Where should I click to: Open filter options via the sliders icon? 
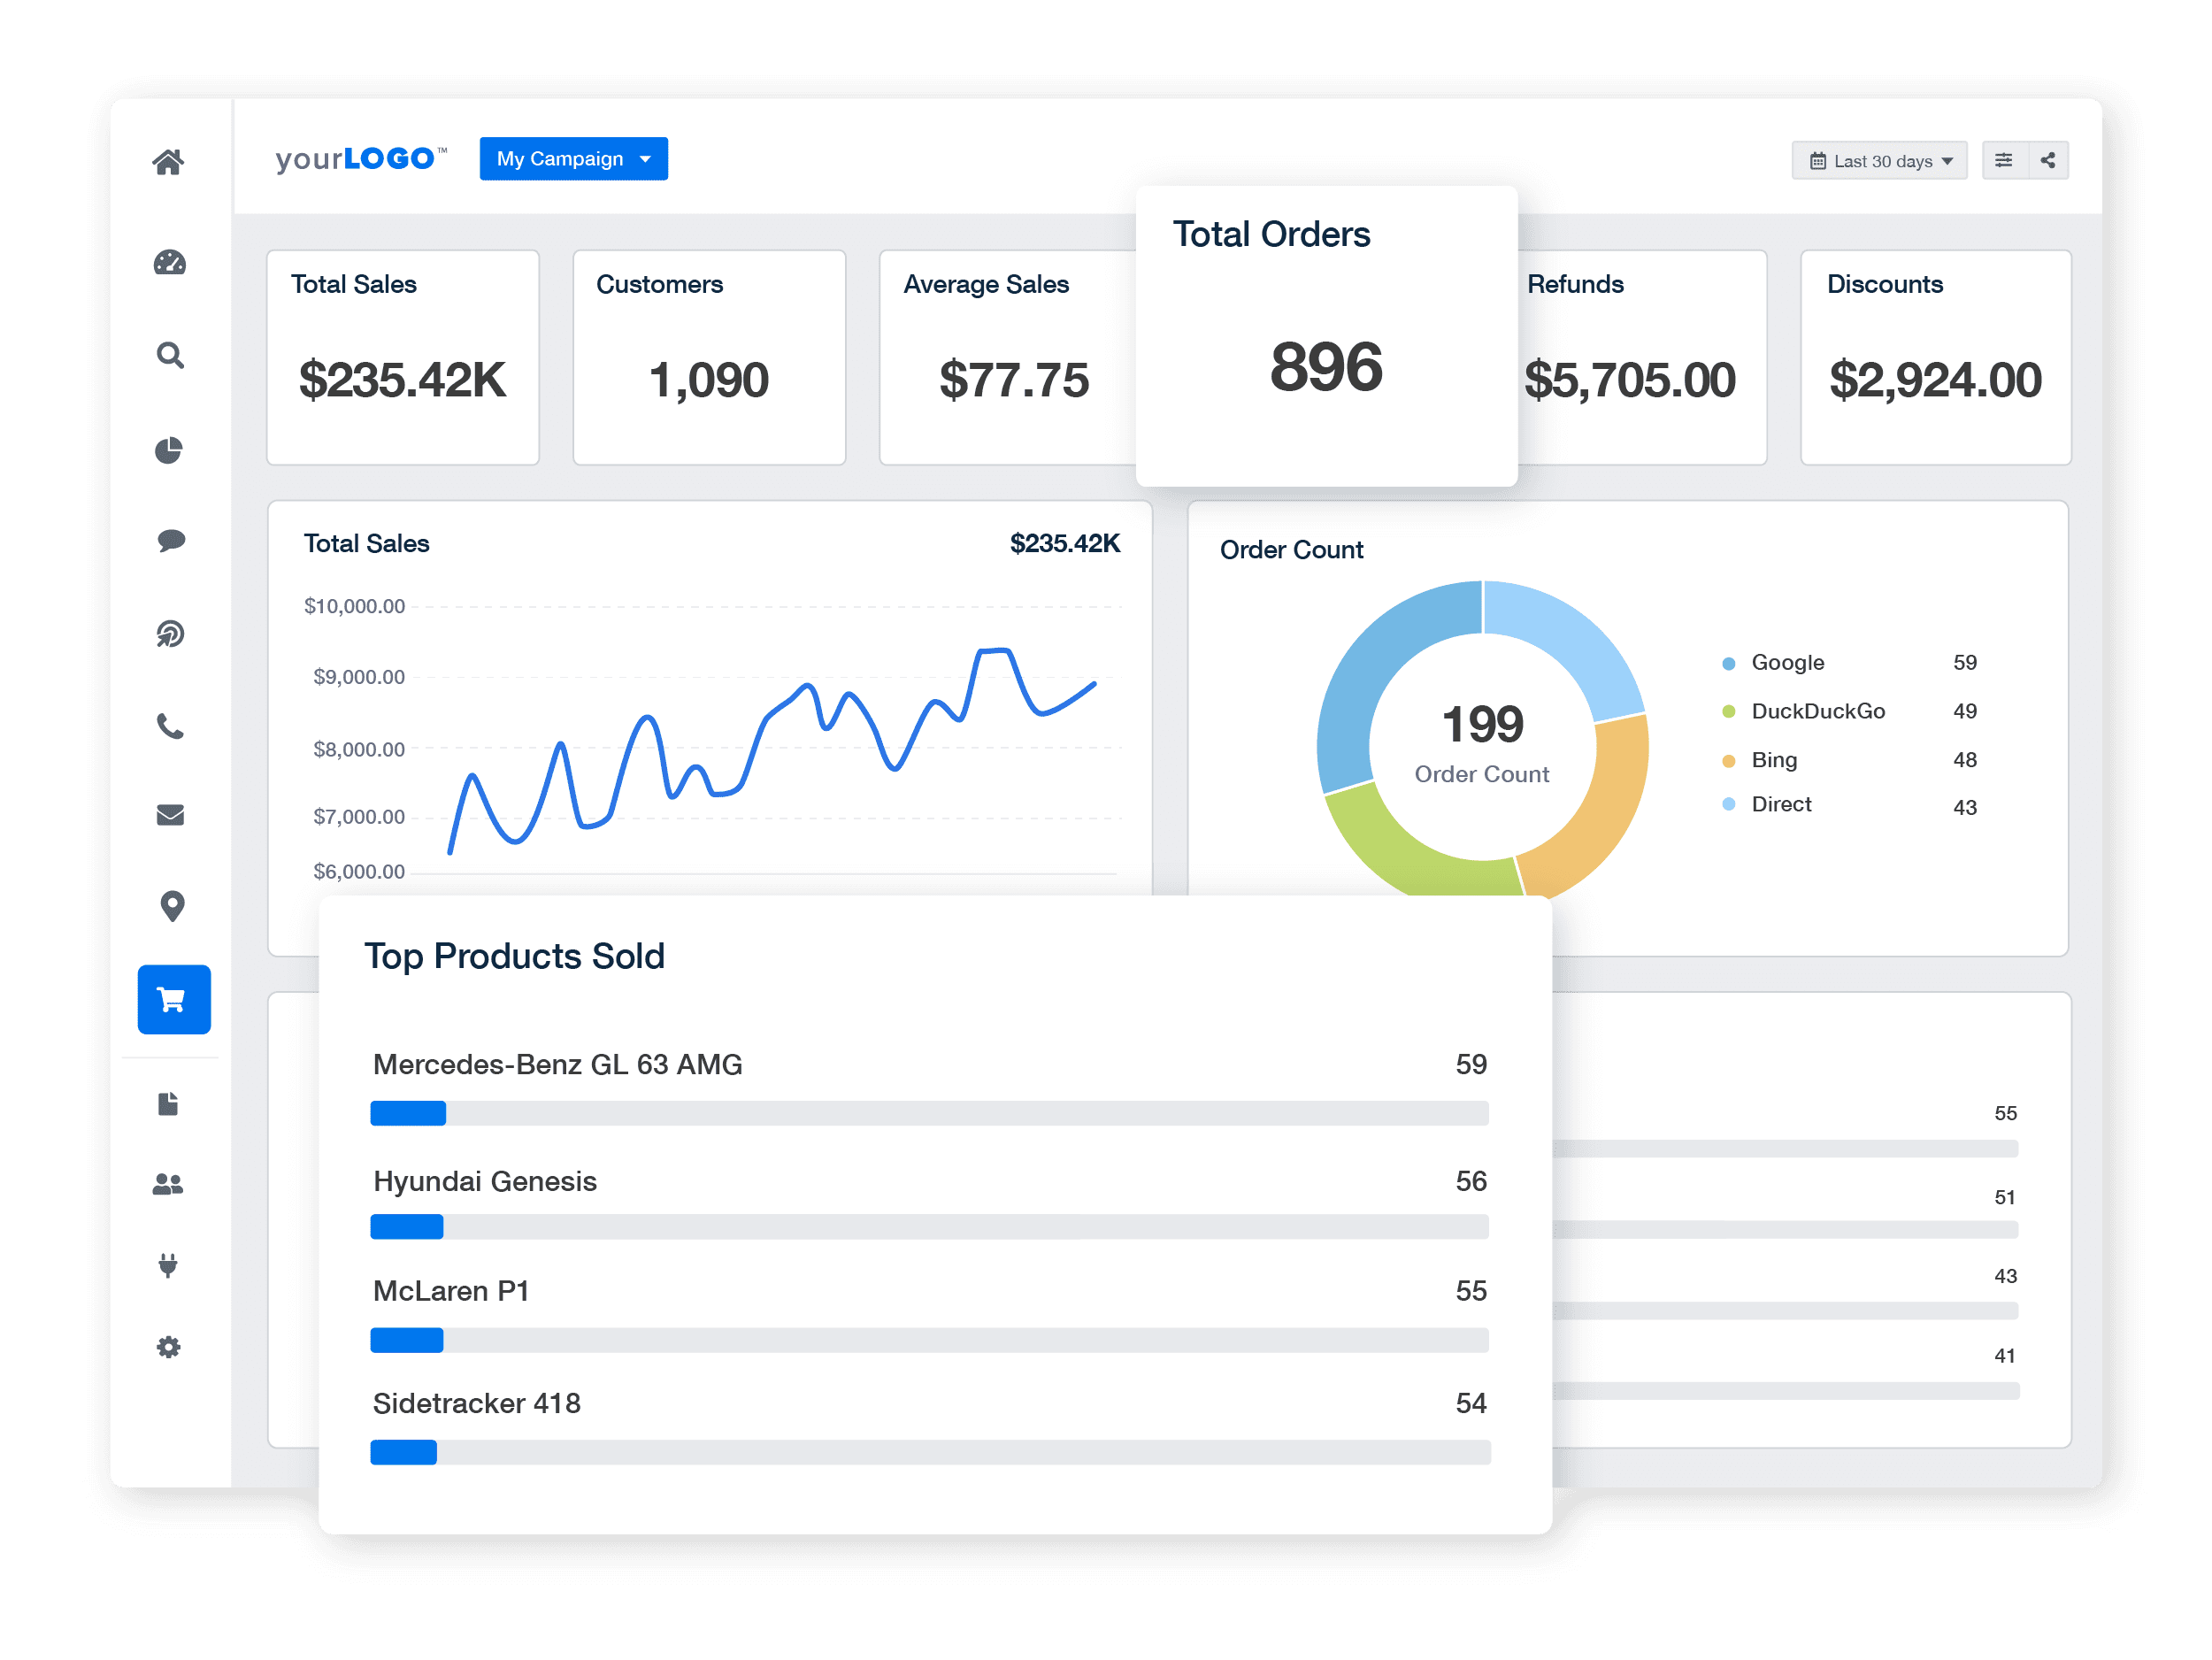(2004, 159)
